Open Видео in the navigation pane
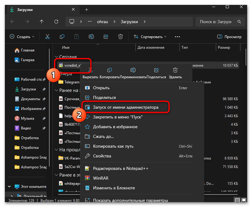This screenshot has height=207, width=252. tap(23, 128)
